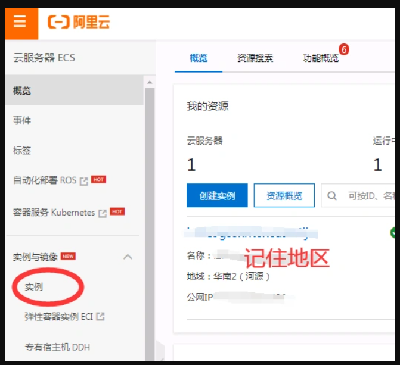Click the HOT badge beside ROS

tap(98, 179)
